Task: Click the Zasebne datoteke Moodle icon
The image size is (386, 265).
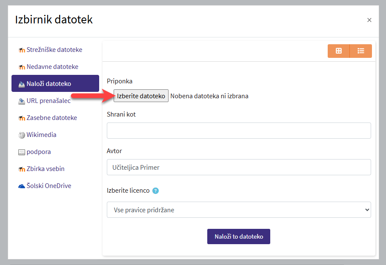Action: pos(22,118)
